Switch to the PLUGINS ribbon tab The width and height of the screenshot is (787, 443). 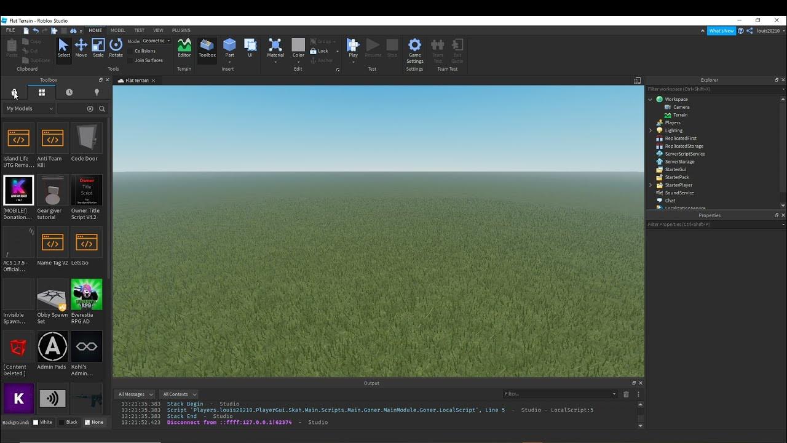point(181,30)
